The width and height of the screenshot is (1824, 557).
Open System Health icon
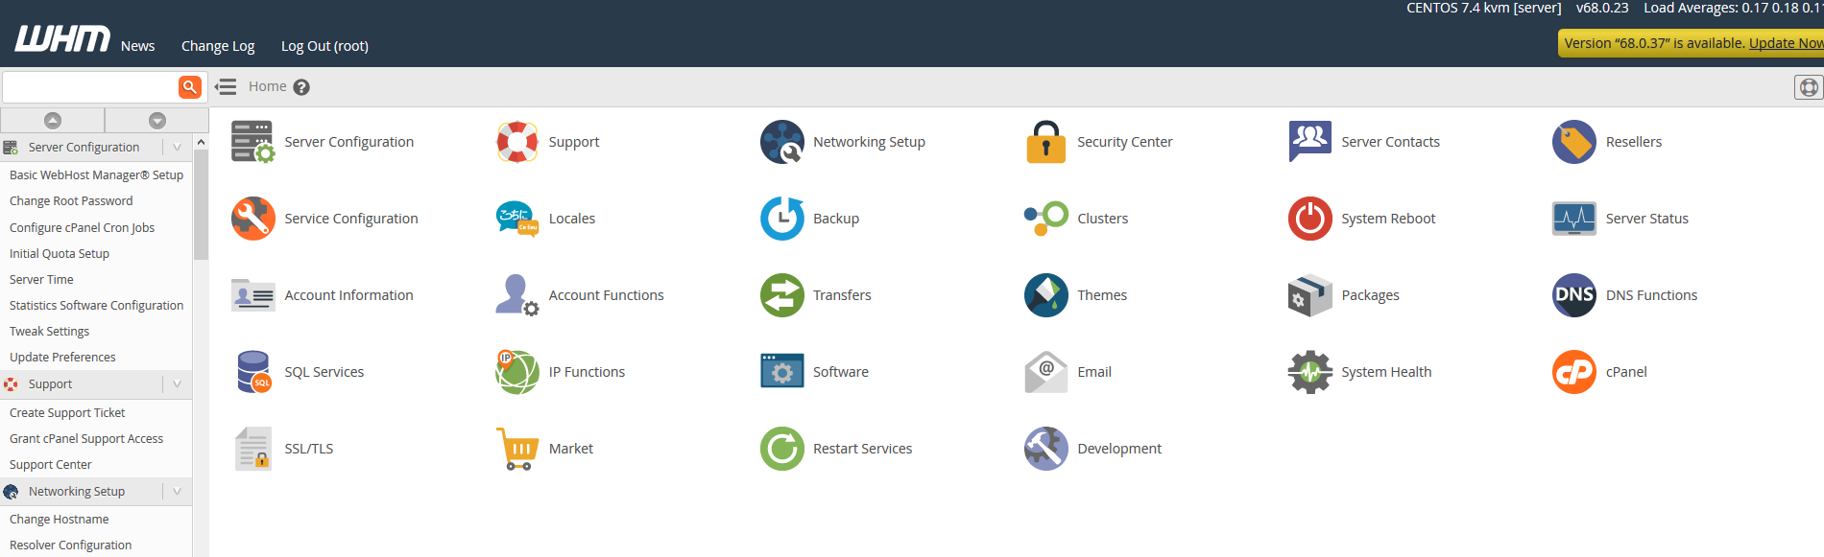1310,372
